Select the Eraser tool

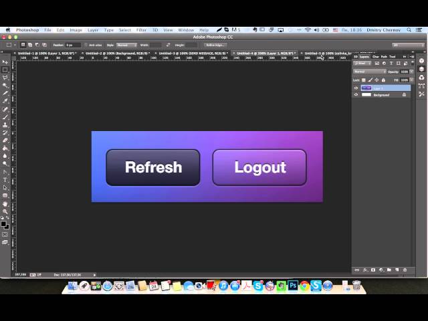click(5, 140)
